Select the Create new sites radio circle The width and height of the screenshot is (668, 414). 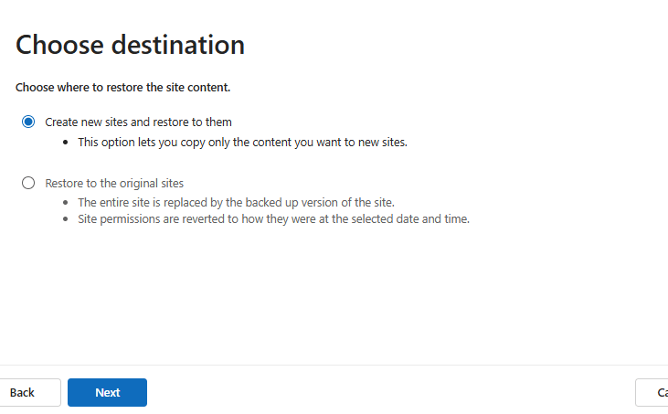coord(28,122)
